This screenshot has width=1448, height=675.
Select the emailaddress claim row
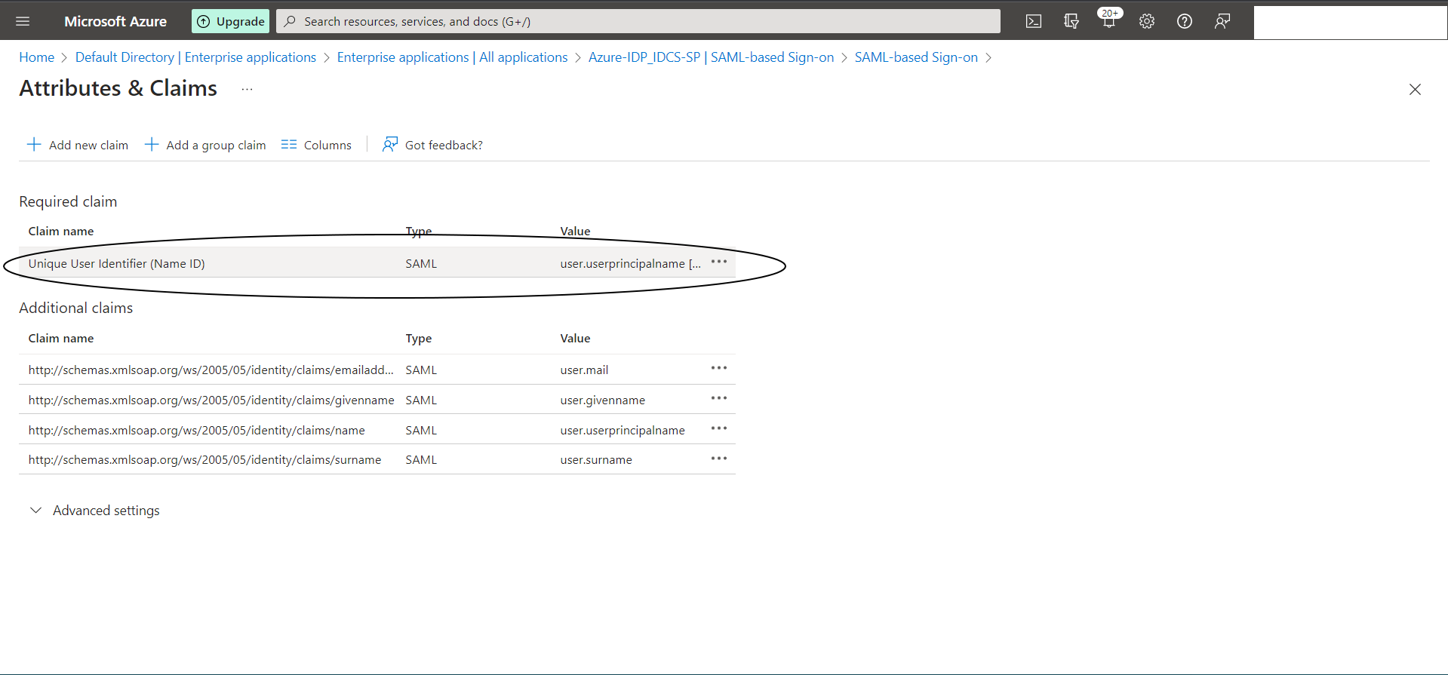(377, 370)
